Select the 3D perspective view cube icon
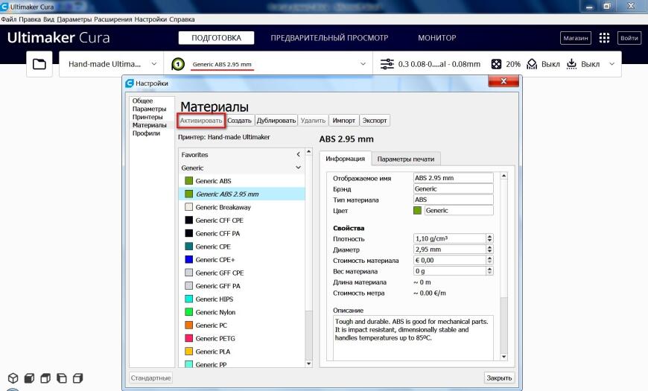 click(13, 378)
